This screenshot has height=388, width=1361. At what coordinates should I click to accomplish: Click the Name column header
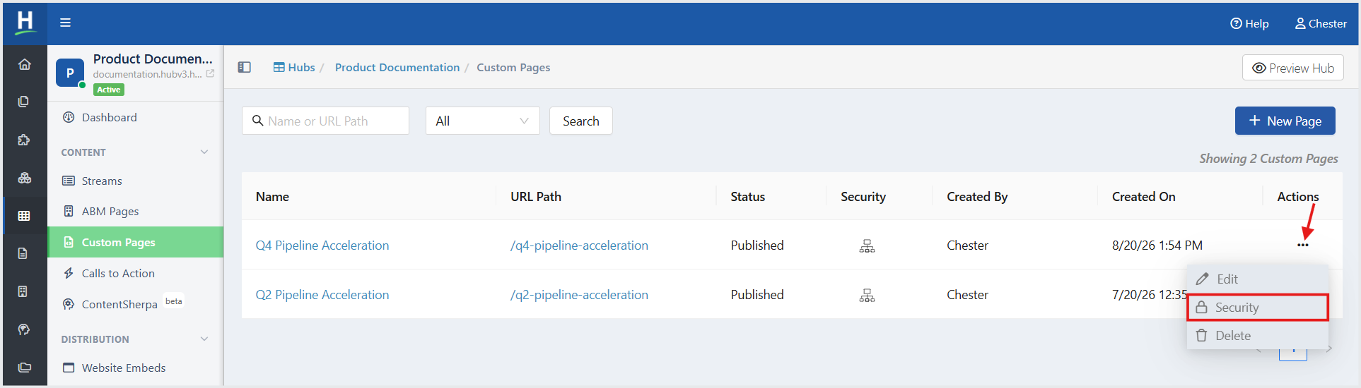(272, 197)
